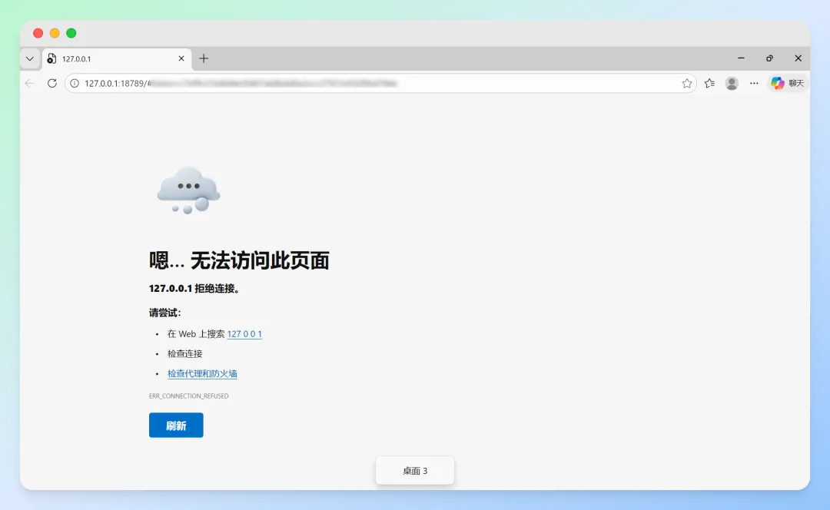Open a new tab with plus icon
Screen dimensions: 830x510
point(203,58)
